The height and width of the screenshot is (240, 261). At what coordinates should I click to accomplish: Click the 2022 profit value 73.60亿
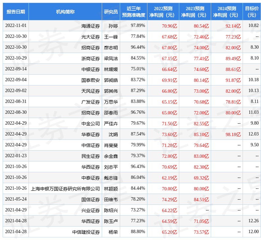169,134
